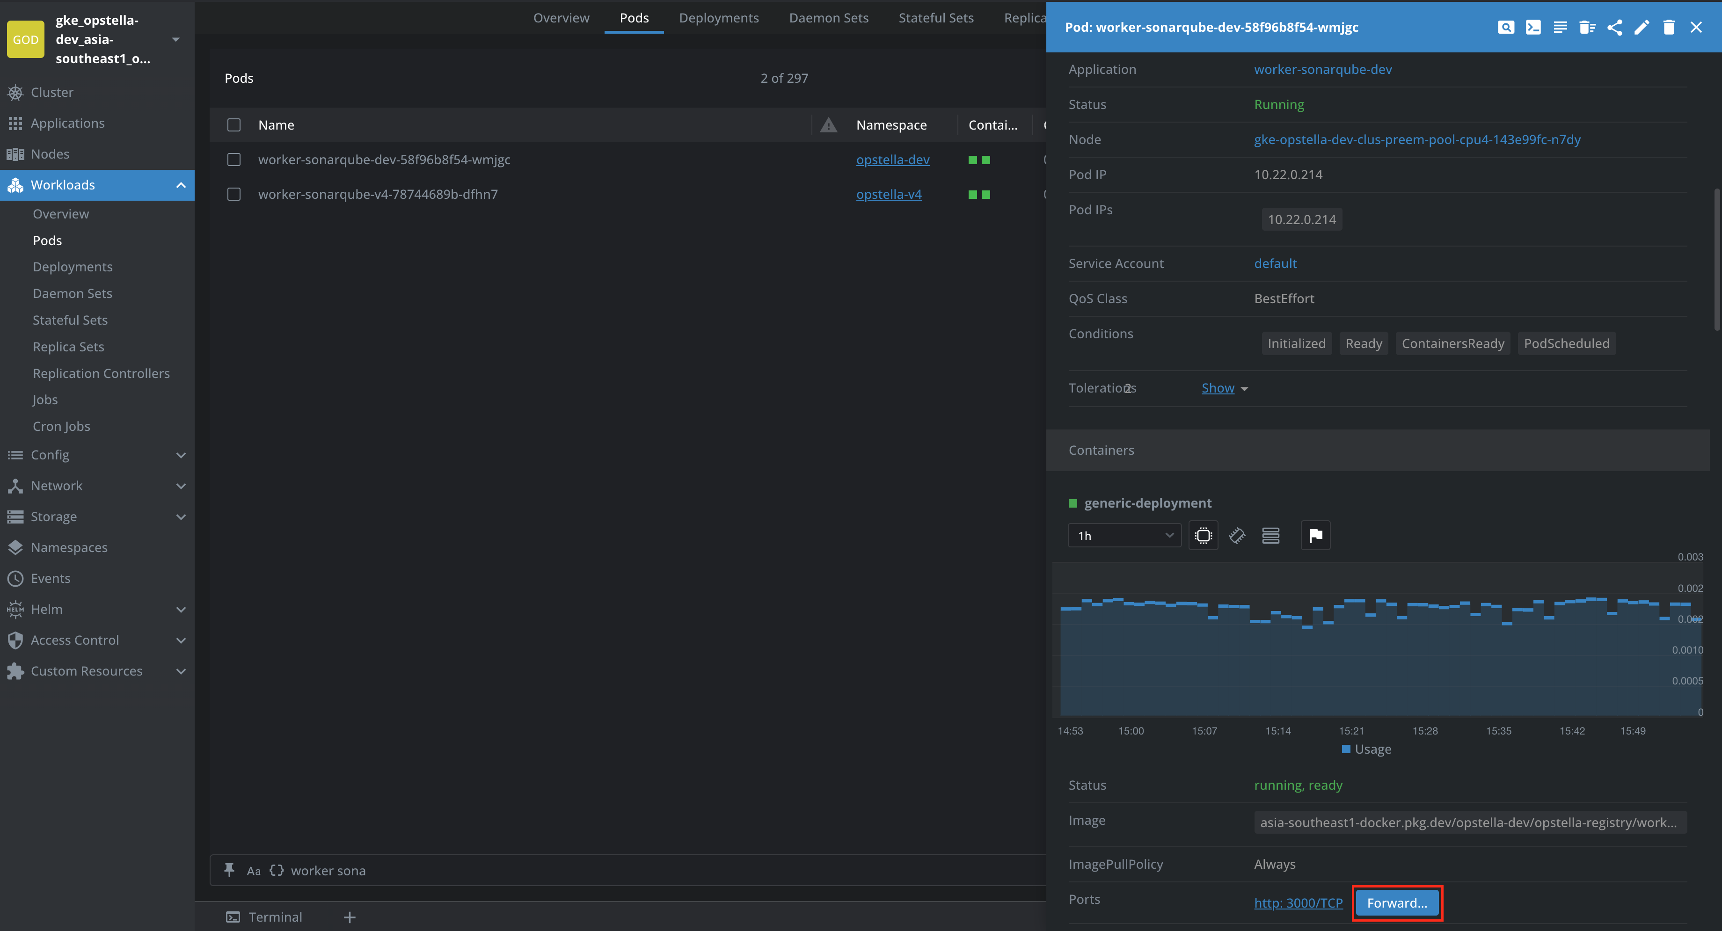This screenshot has width=1722, height=931.
Task: Switch to the Daemon Sets top tab
Action: click(x=828, y=17)
